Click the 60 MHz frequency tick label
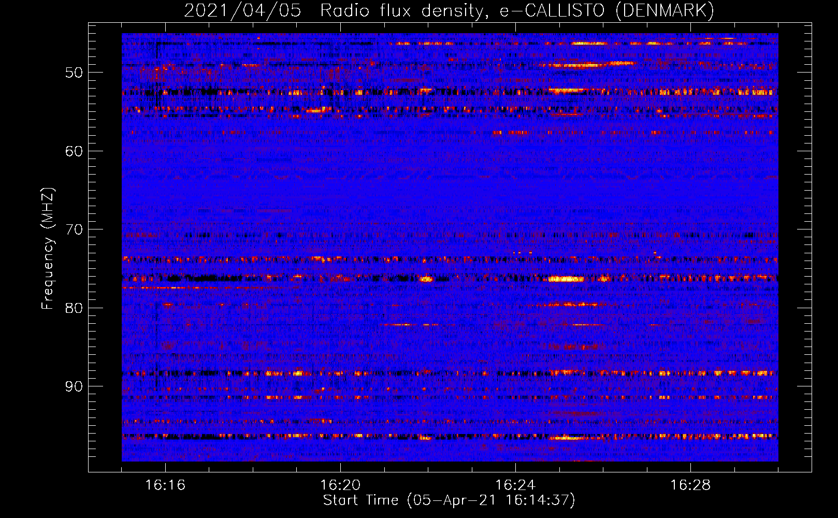Screen dimensions: 838x518 point(74,151)
